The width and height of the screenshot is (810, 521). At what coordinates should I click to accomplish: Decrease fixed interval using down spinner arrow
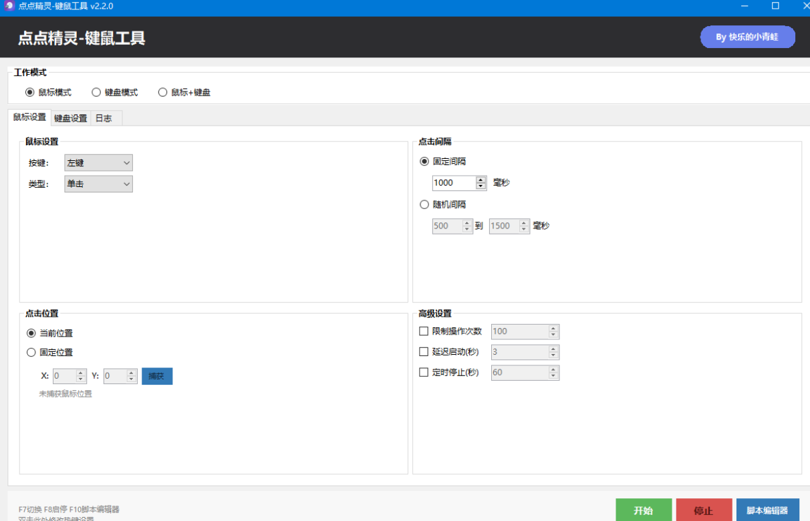coord(481,186)
